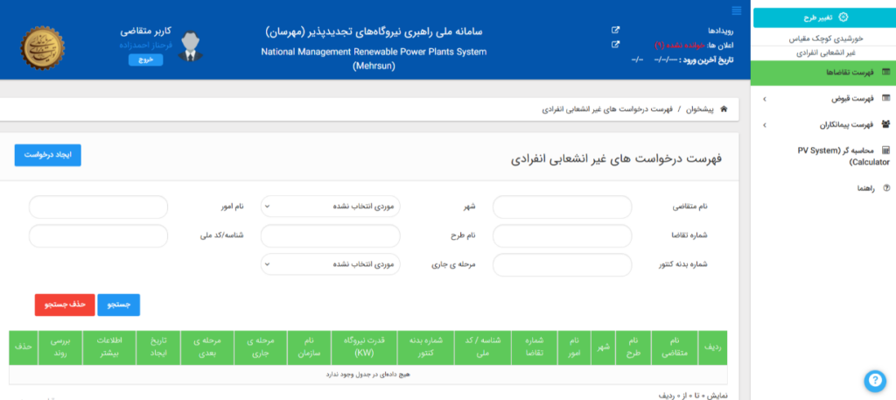The image size is (896, 400).
Task: Click the home icon in breadcrumb
Action: tap(724, 109)
